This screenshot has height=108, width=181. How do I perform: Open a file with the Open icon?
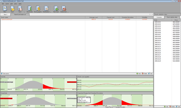click(12, 9)
